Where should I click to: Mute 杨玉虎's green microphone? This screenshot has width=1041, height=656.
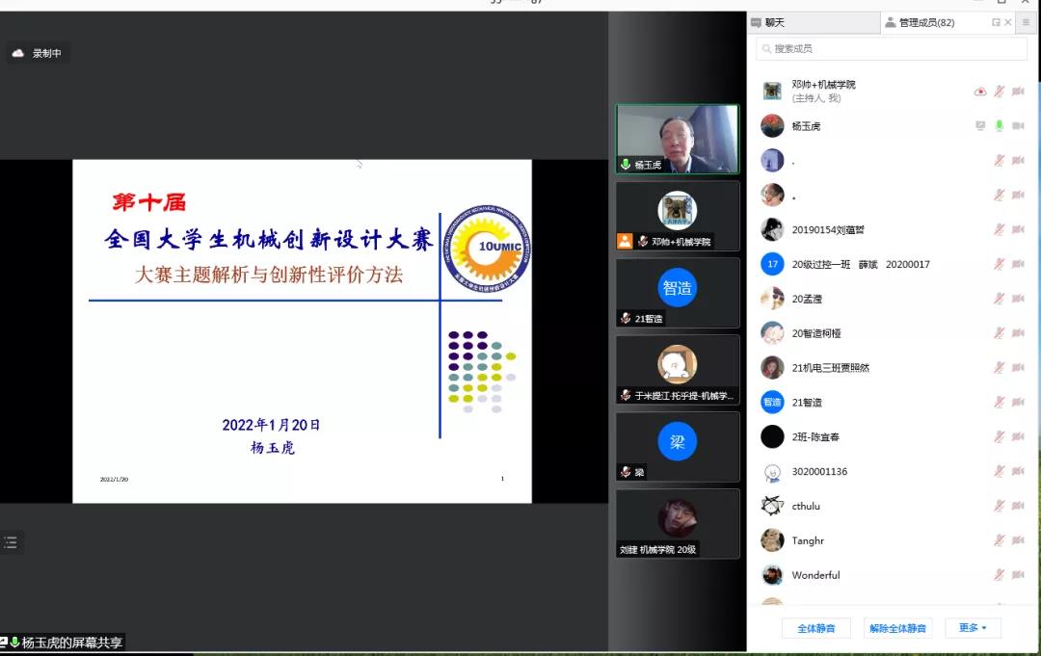click(1000, 126)
